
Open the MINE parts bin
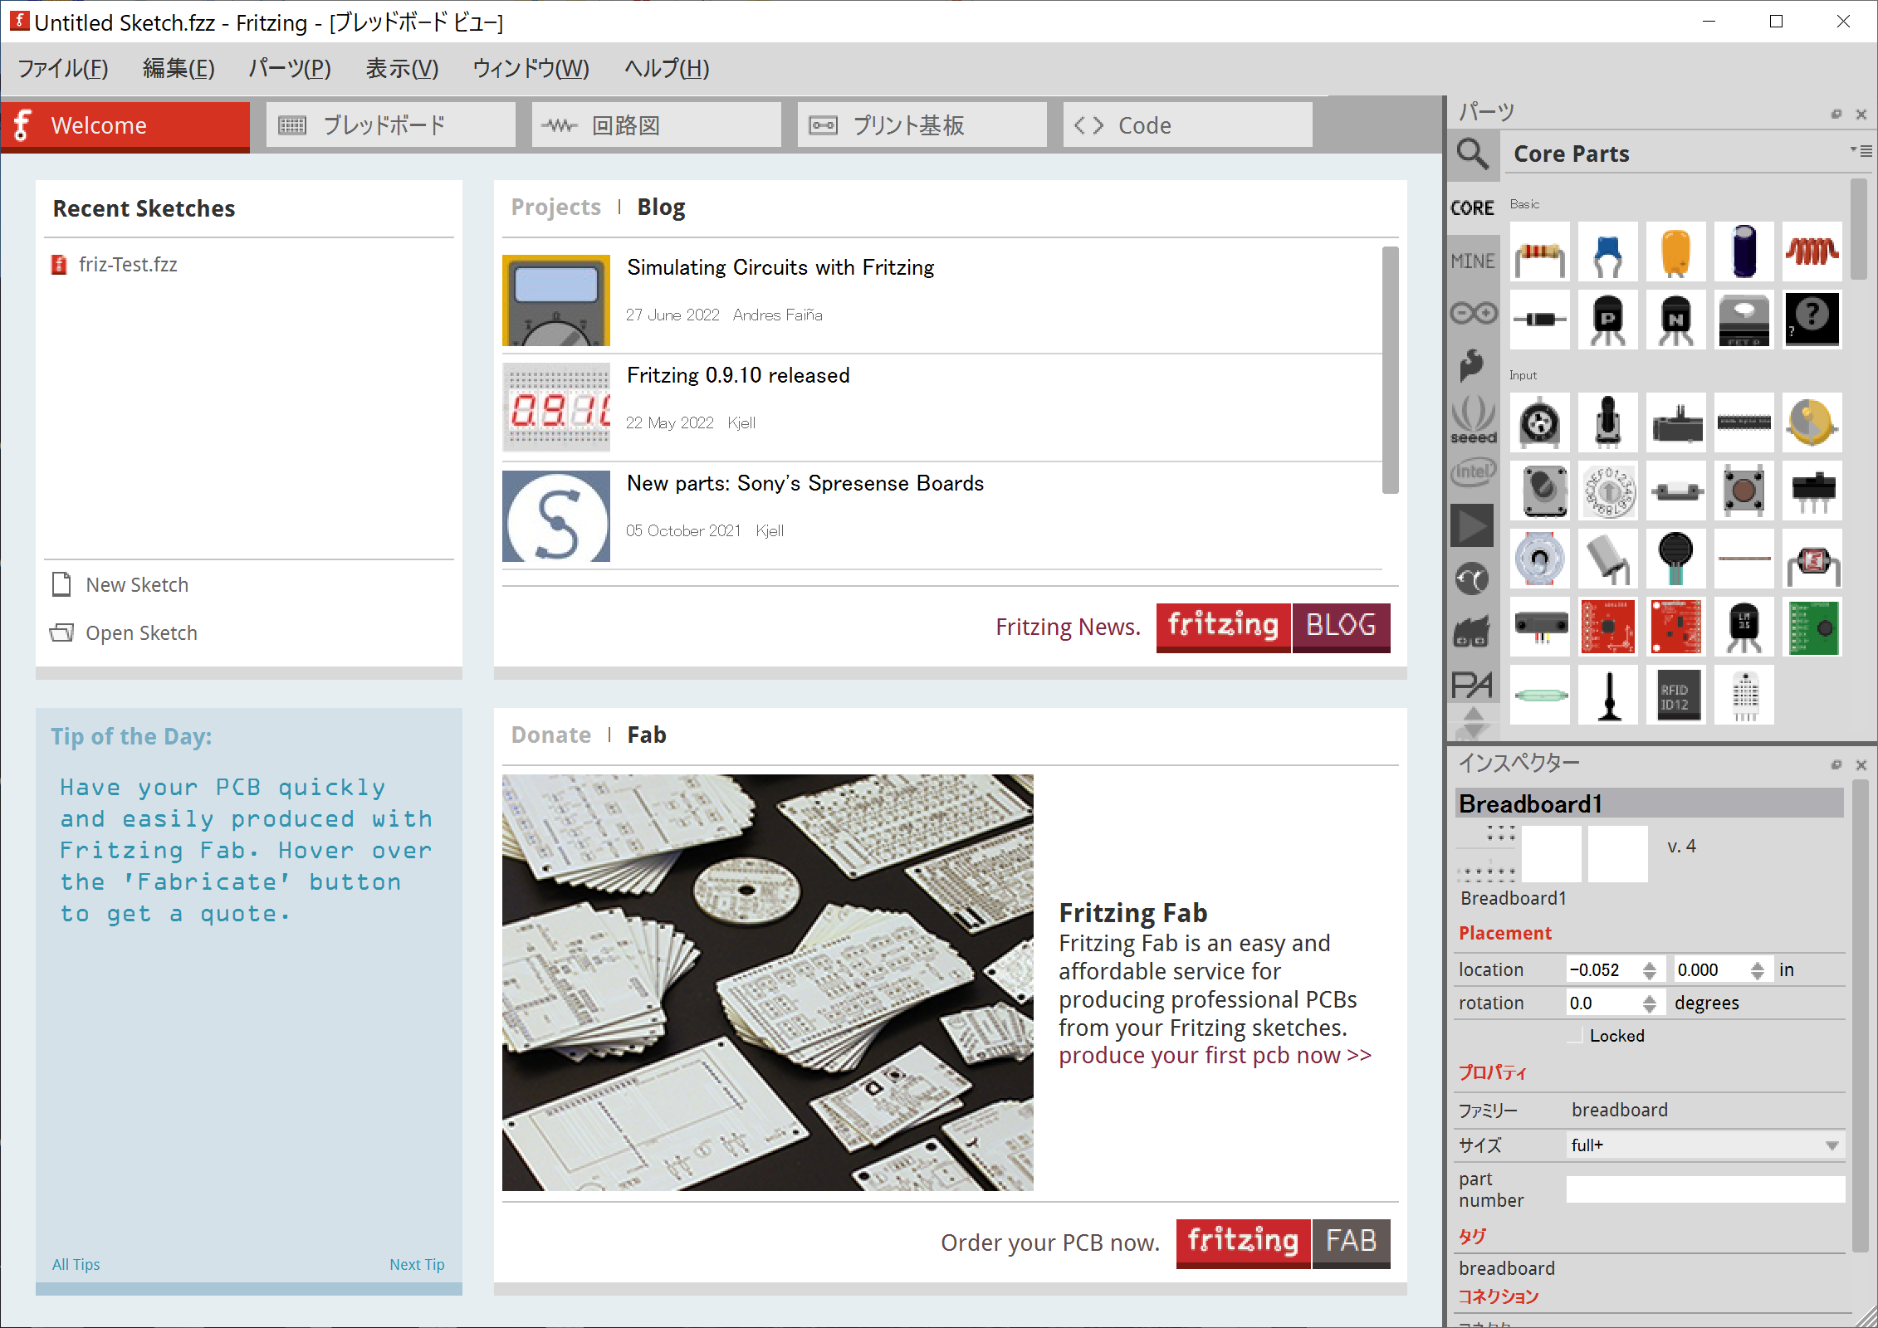click(1473, 261)
